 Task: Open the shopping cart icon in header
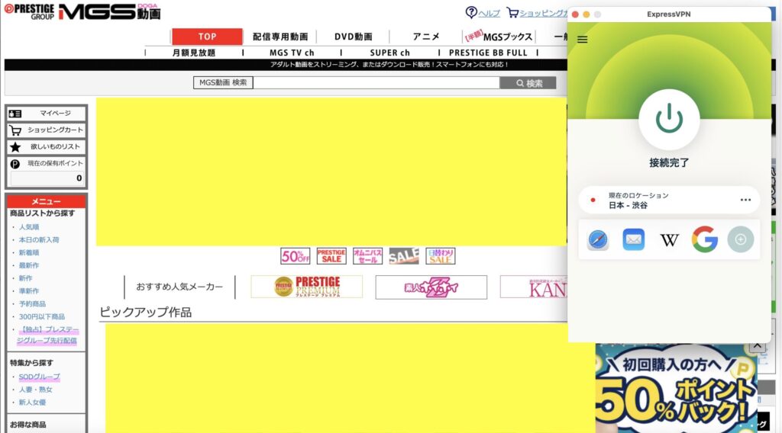click(512, 13)
